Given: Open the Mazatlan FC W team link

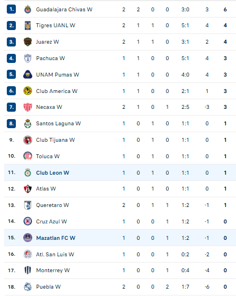Looking at the screenshot, I should (x=55, y=238).
